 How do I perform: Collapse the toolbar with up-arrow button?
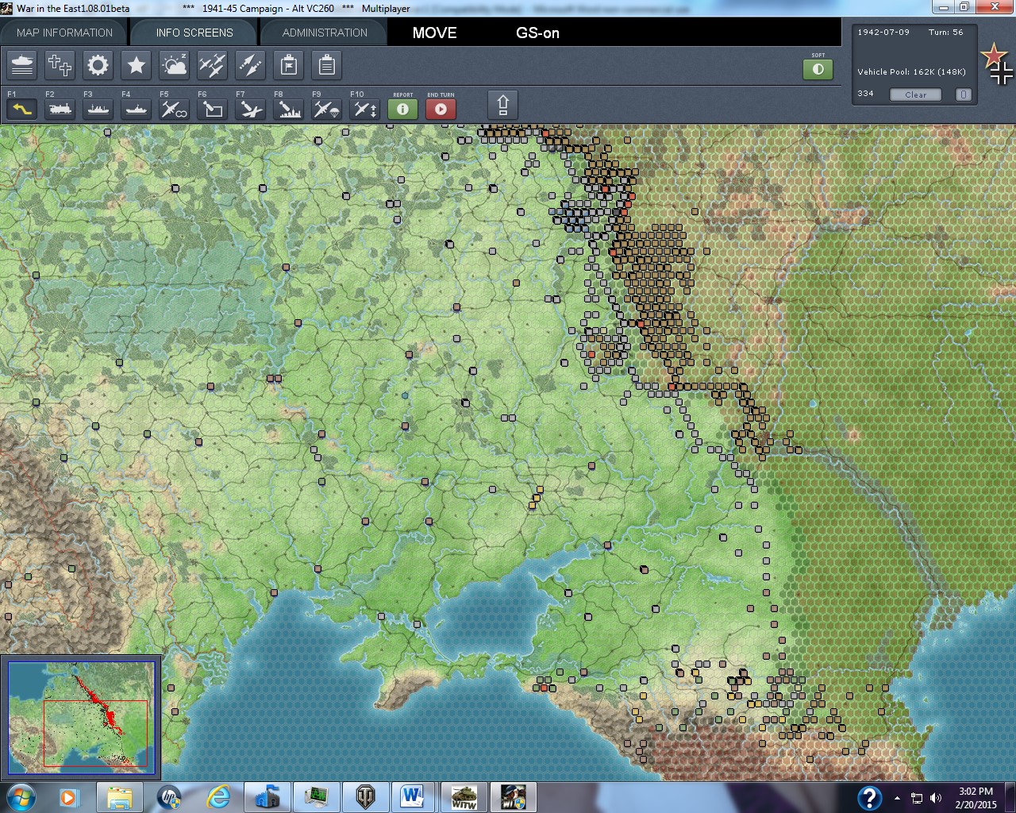(x=502, y=105)
